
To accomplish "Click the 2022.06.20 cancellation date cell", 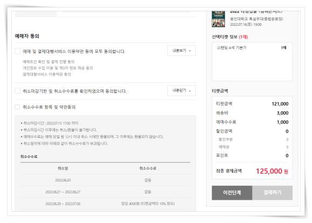I will 63,180.
